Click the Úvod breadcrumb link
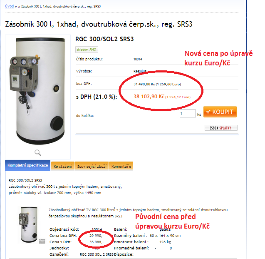265x259 pixels. click(9, 6)
